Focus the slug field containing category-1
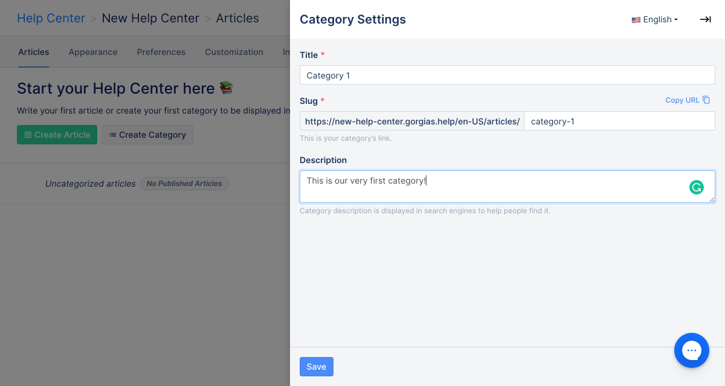The width and height of the screenshot is (725, 386). tap(619, 121)
